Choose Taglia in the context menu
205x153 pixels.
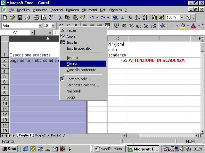coord(83,30)
